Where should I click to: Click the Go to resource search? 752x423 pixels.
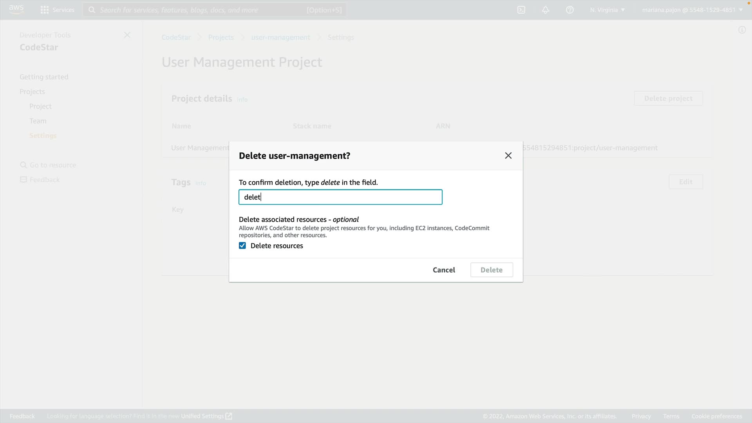click(52, 165)
